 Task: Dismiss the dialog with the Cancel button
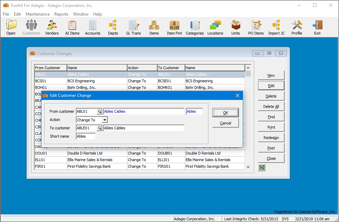point(225,123)
